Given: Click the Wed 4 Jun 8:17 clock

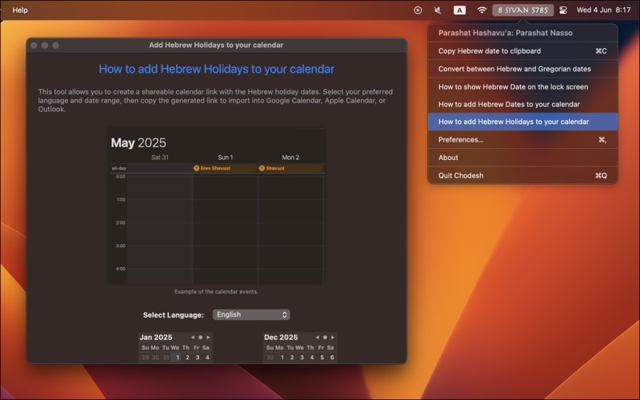Looking at the screenshot, I should coord(603,10).
